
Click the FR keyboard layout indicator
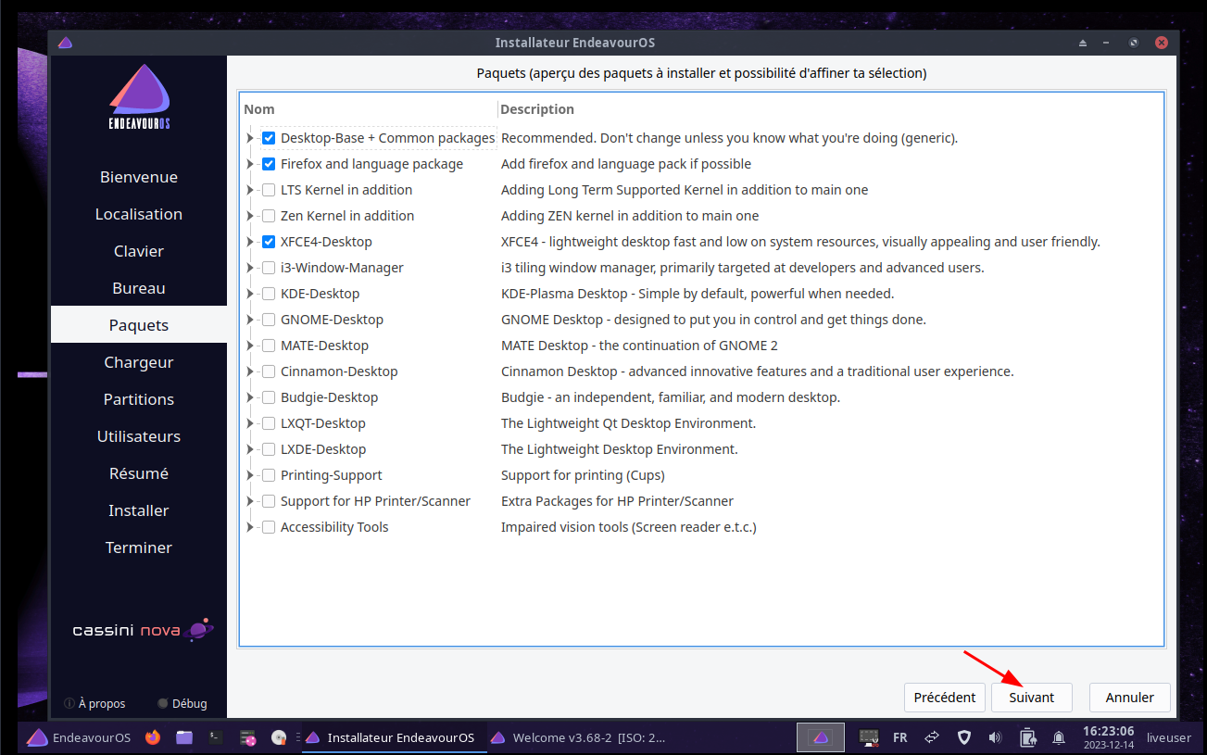899,737
